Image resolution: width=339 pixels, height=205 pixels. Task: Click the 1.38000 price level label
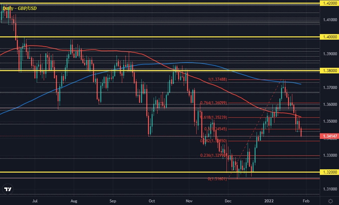tap(330, 71)
